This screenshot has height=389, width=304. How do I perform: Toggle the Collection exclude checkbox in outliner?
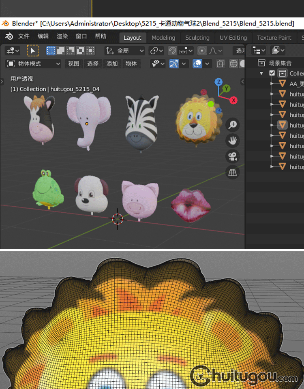272,73
